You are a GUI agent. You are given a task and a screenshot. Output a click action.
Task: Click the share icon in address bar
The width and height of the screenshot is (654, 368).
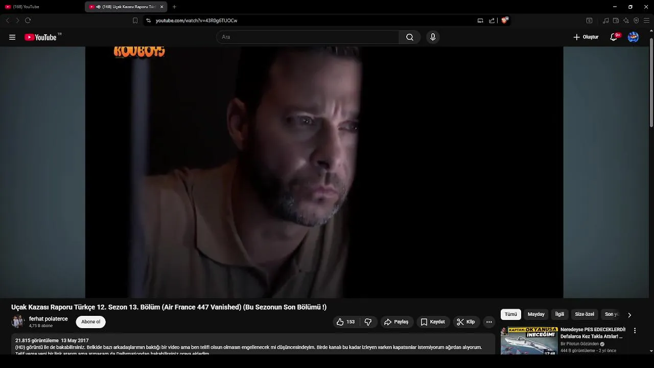pos(492,20)
